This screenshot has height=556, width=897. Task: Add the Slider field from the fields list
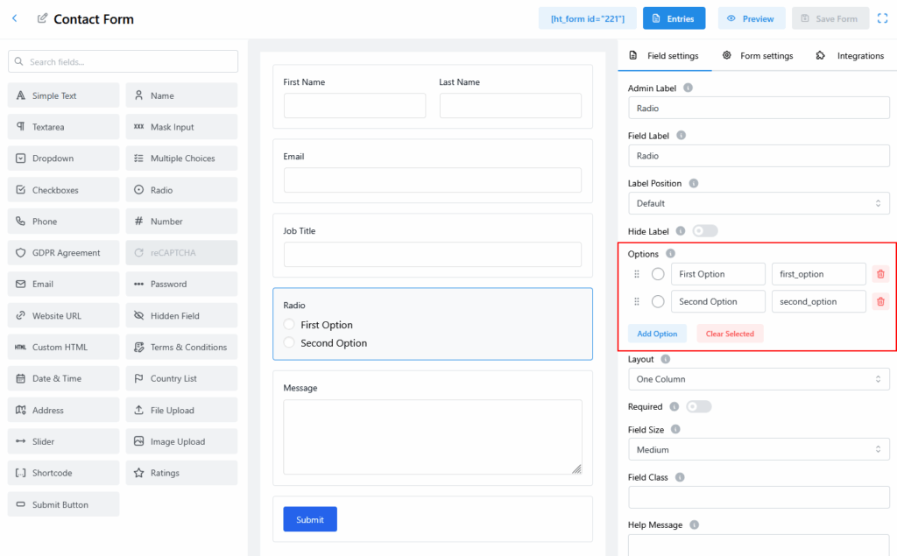[x=63, y=442]
